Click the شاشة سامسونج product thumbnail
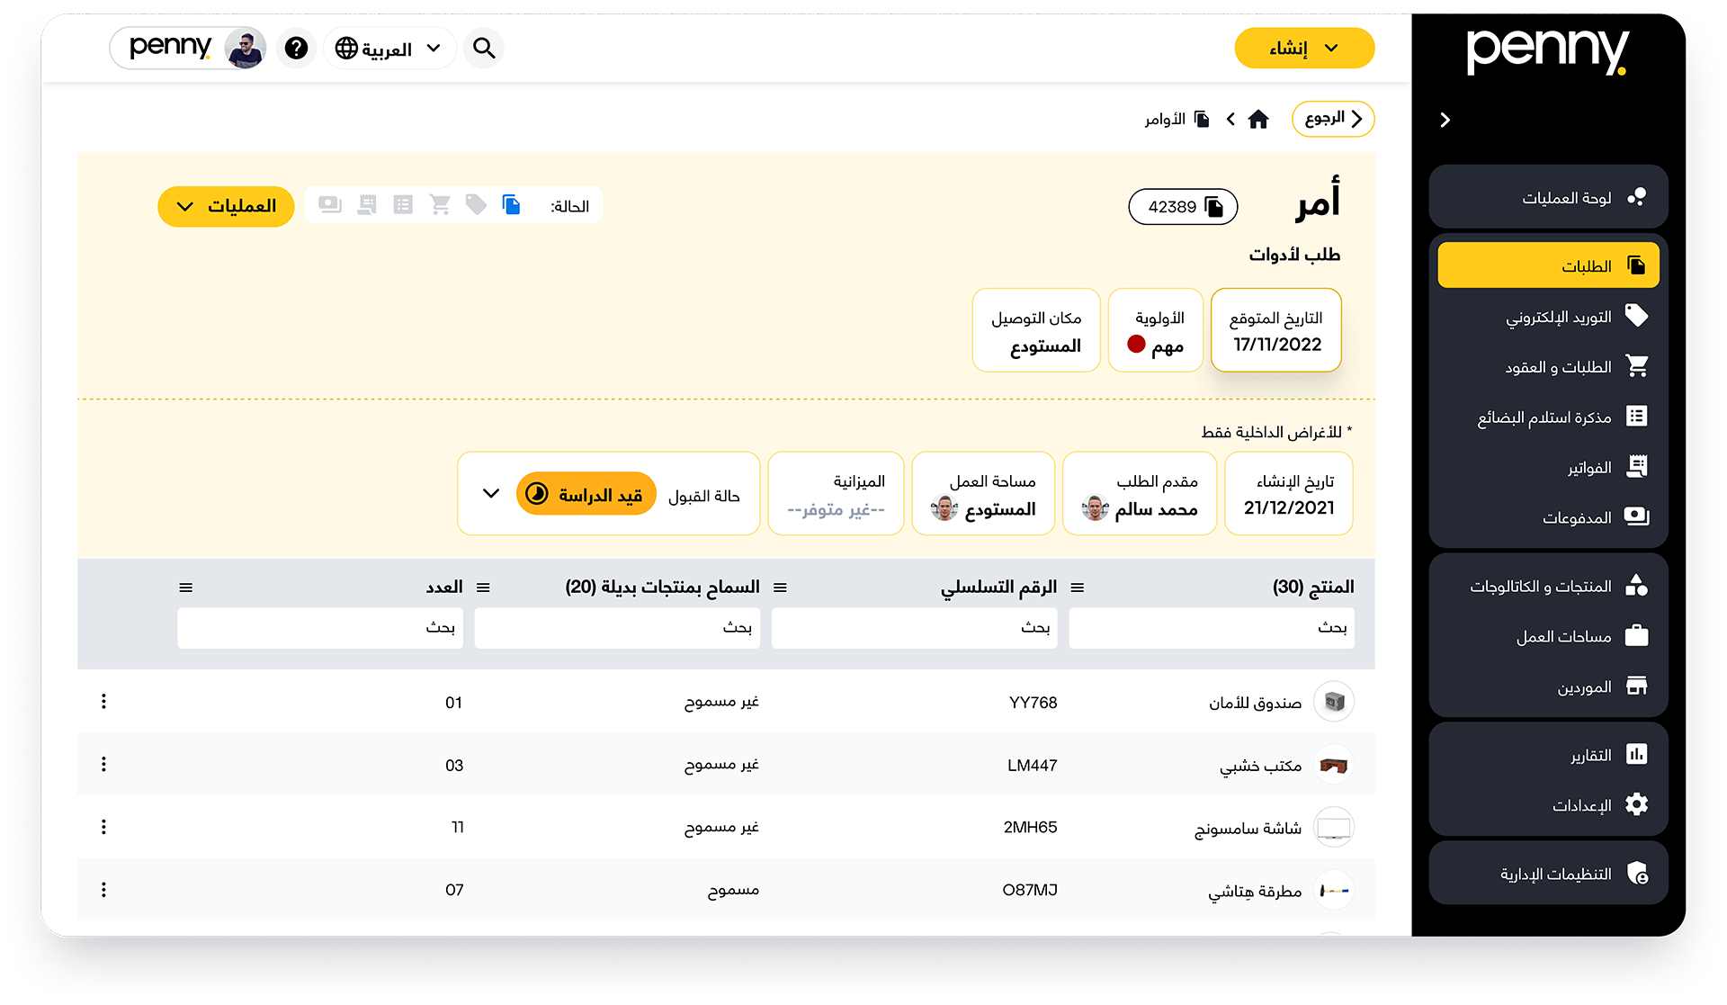 1334,828
